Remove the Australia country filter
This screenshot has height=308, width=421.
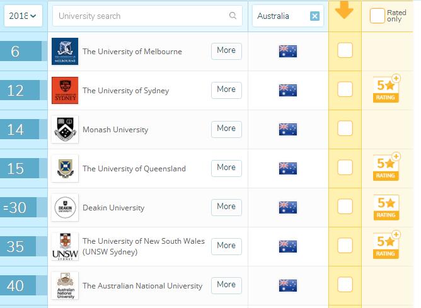pos(314,16)
